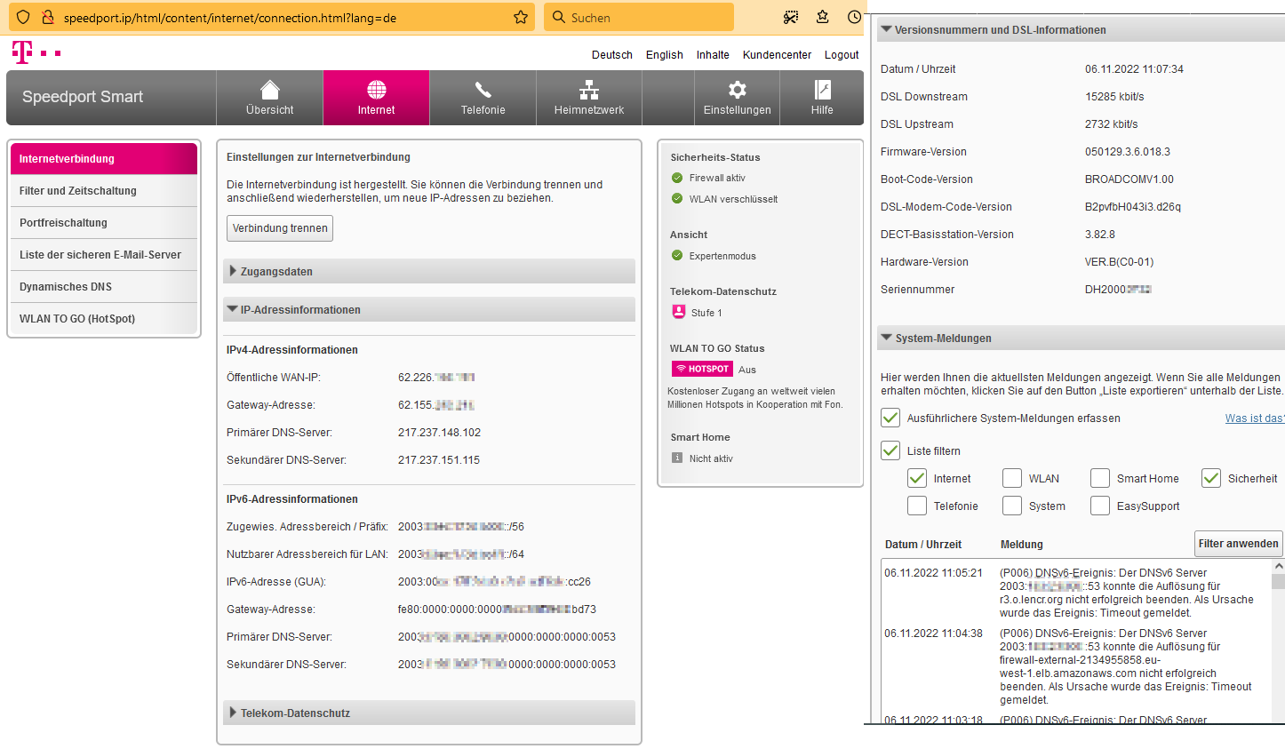This screenshot has height=749, width=1285.
Task: Click the Verbindung trennen button
Action: point(280,228)
